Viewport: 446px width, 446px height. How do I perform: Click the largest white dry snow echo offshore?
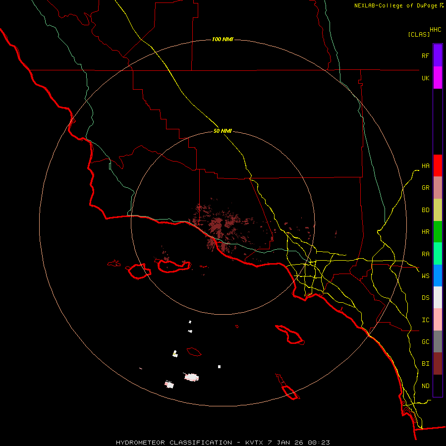[192, 377]
